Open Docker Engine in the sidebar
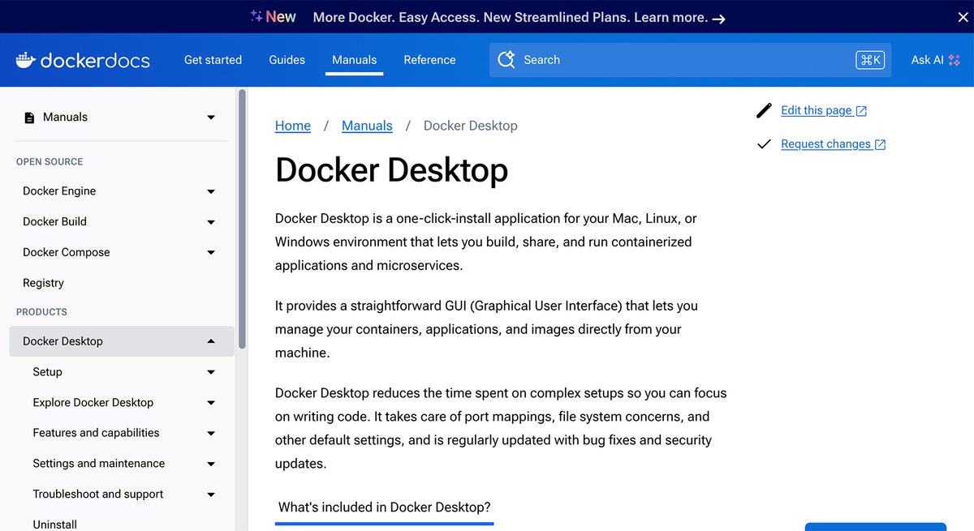The image size is (974, 531). pos(59,191)
